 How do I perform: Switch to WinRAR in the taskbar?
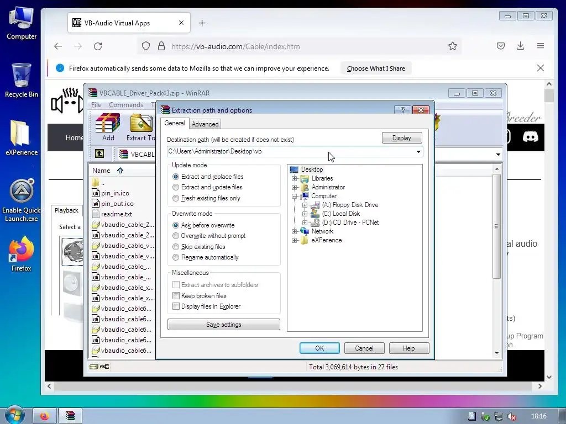pos(70,416)
